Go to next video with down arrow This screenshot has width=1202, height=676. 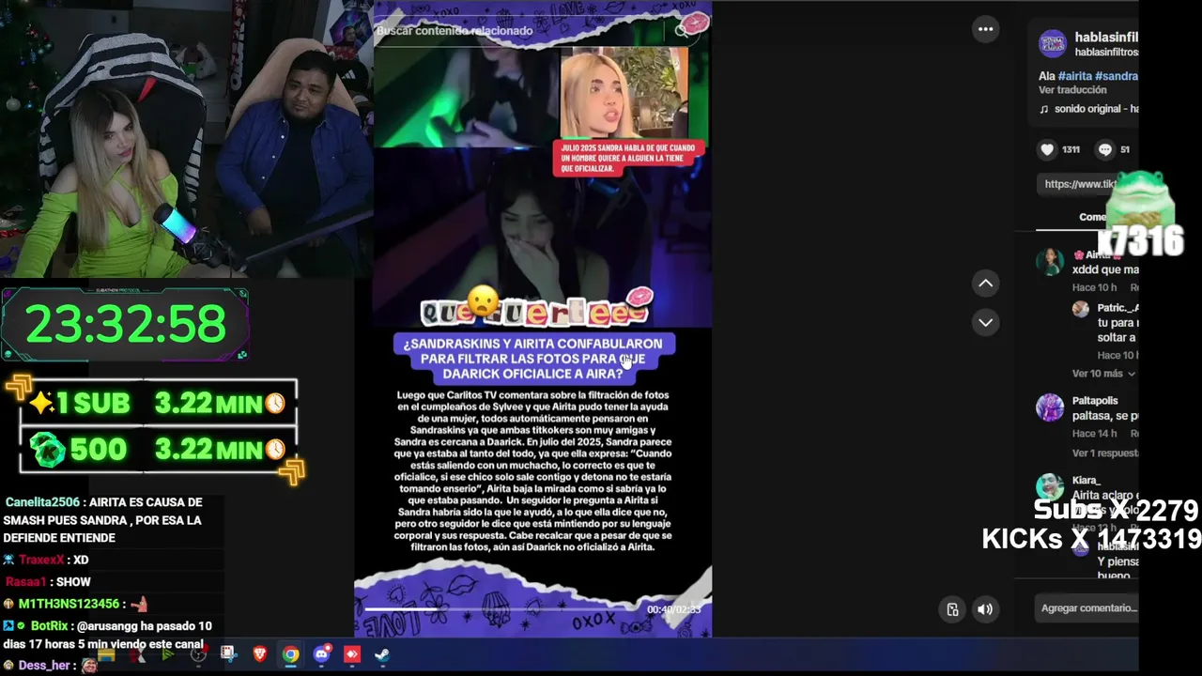(985, 322)
